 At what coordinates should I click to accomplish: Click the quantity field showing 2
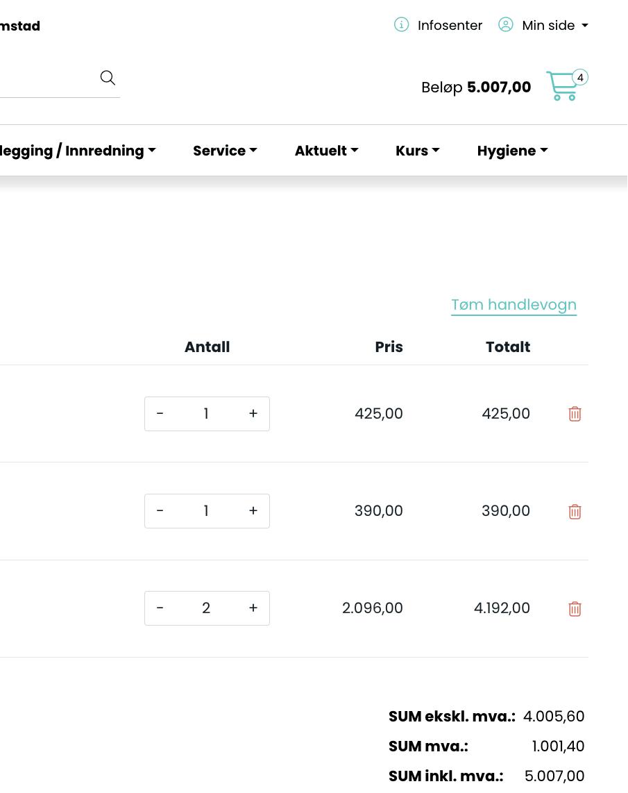[206, 608]
